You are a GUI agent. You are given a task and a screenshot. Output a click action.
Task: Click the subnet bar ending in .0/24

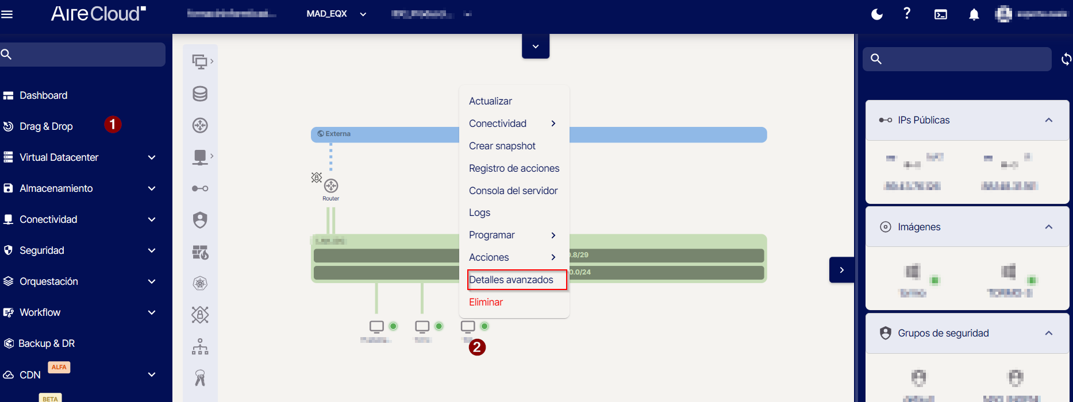(539, 272)
